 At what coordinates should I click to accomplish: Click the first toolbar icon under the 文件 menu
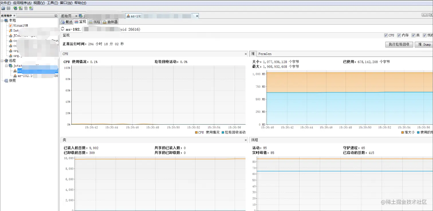point(3,8)
